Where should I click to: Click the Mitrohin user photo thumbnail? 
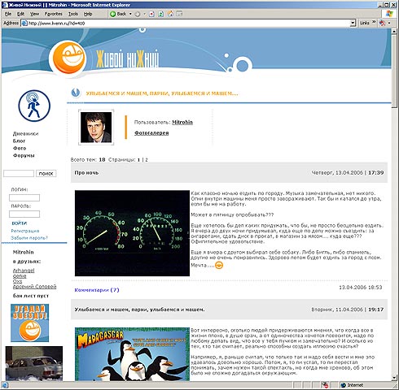point(96,128)
